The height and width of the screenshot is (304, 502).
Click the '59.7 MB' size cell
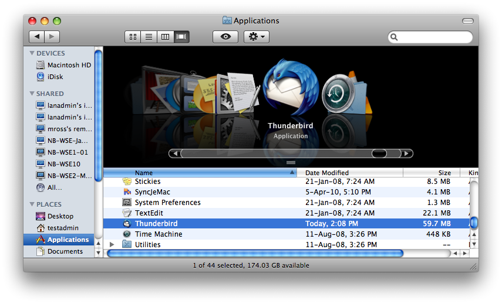[437, 224]
